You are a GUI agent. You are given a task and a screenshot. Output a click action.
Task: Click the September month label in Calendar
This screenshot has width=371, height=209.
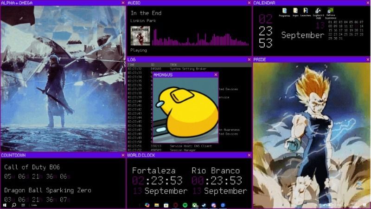pos(303,35)
